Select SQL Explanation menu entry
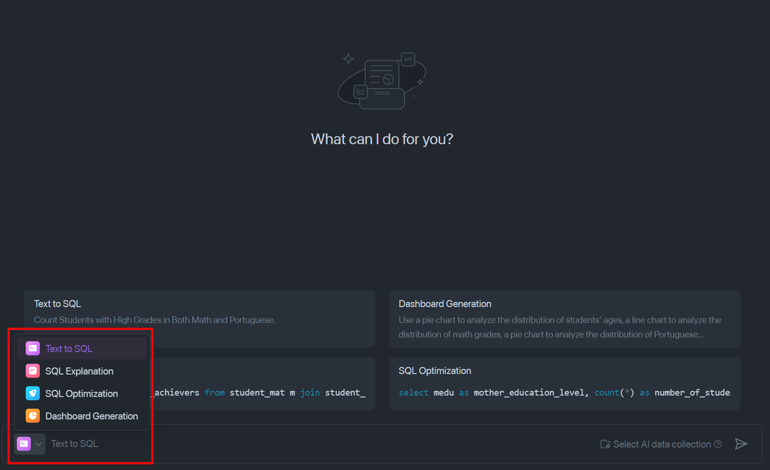The width and height of the screenshot is (770, 470). tap(79, 371)
